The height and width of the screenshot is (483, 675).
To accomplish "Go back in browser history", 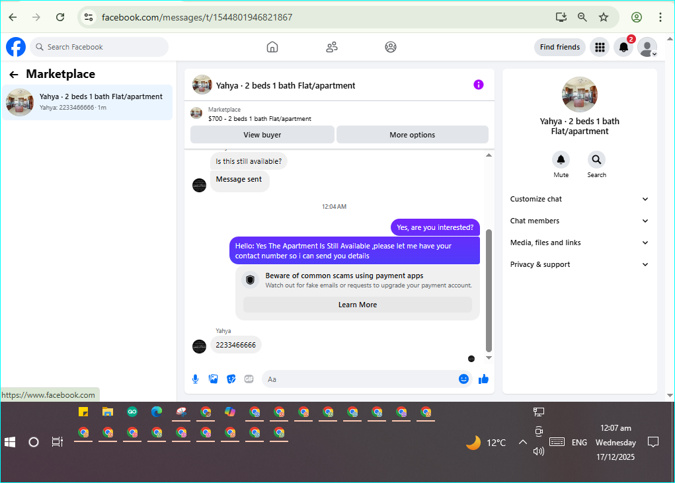I will point(13,17).
